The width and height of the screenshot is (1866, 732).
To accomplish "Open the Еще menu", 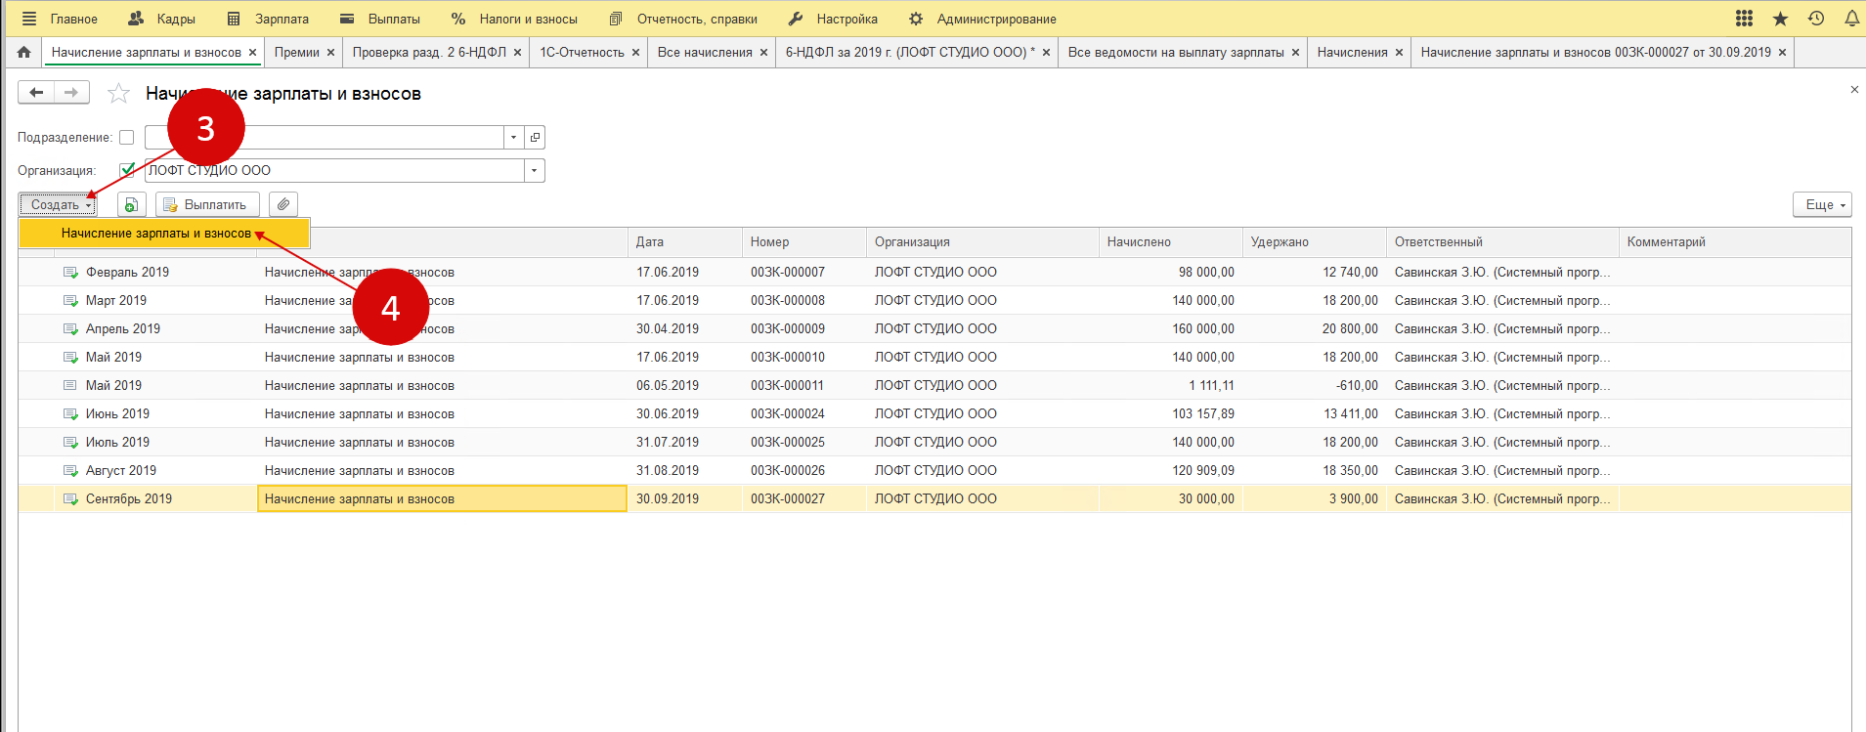I will click(x=1822, y=204).
